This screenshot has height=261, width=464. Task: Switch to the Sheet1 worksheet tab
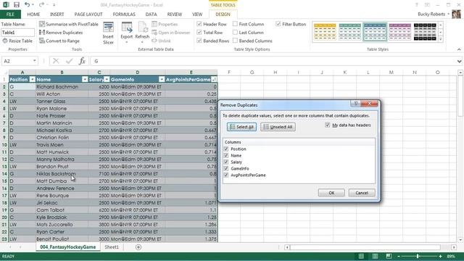click(x=112, y=247)
